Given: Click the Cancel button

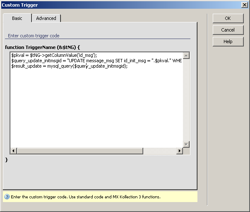Looking at the screenshot, I should click(x=228, y=30).
